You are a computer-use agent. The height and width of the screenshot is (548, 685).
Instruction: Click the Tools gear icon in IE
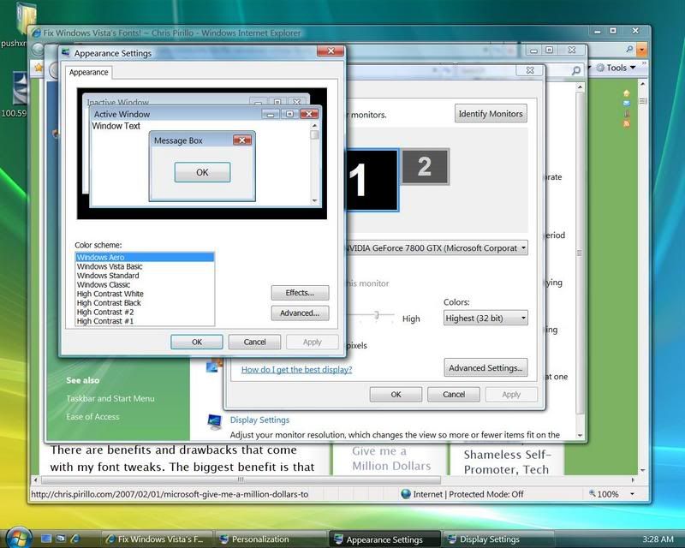click(x=600, y=68)
